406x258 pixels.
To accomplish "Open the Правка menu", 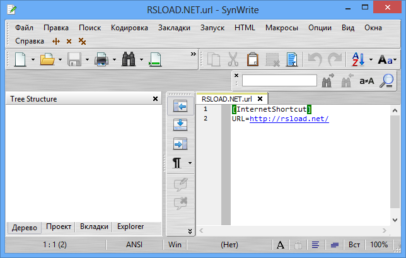I will 56,28.
